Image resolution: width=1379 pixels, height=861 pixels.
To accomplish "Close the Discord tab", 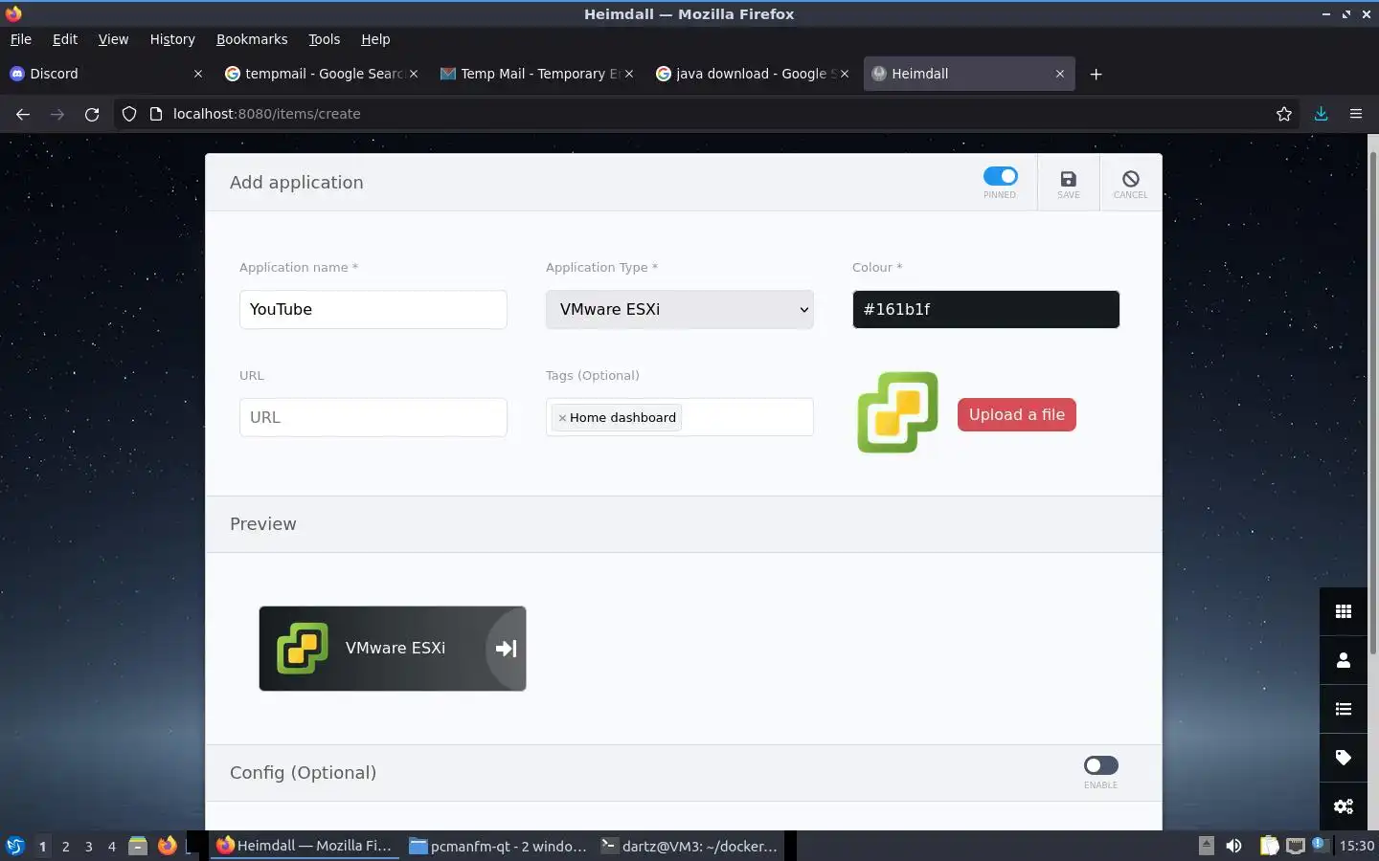I will pyautogui.click(x=198, y=74).
